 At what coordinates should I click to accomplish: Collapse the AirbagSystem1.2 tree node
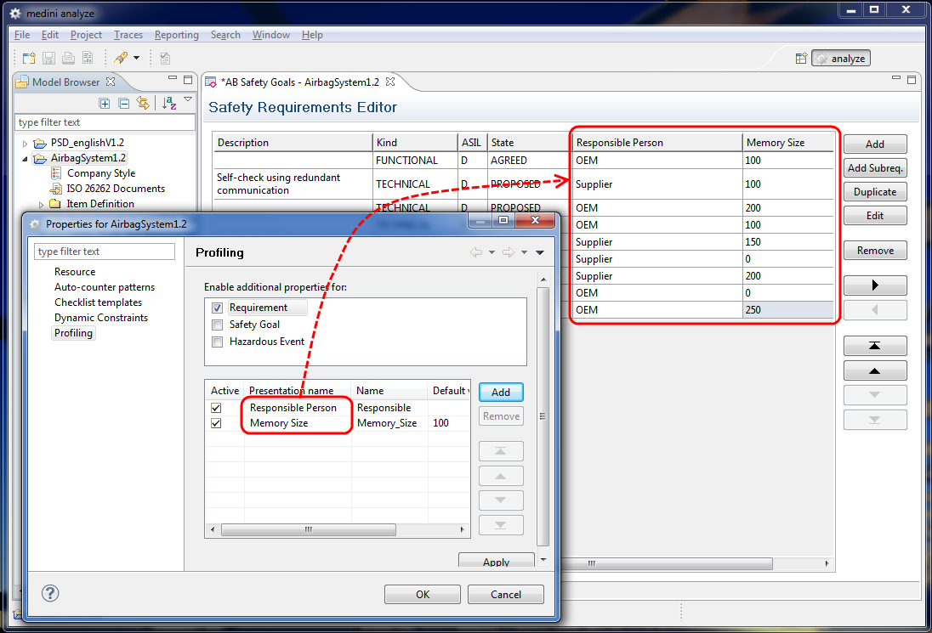pos(26,158)
